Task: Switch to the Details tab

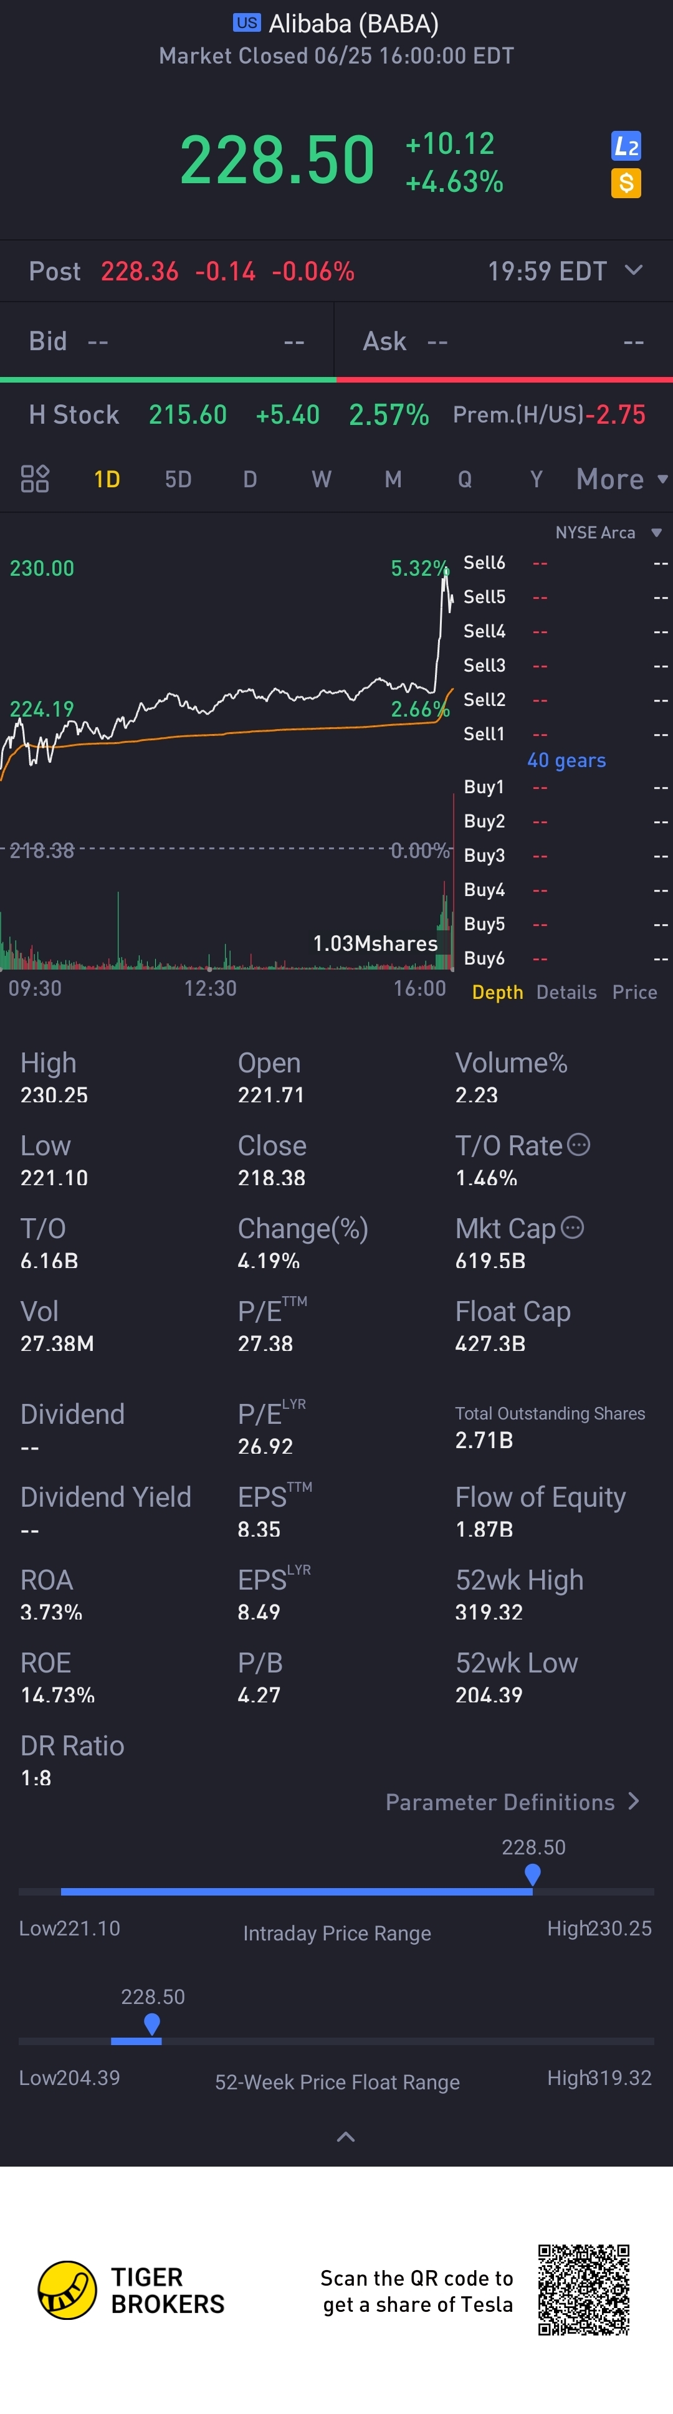Action: point(566,993)
